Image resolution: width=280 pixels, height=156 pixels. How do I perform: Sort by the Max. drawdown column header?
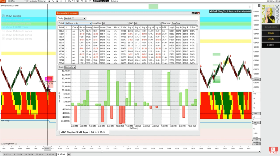[116, 28]
